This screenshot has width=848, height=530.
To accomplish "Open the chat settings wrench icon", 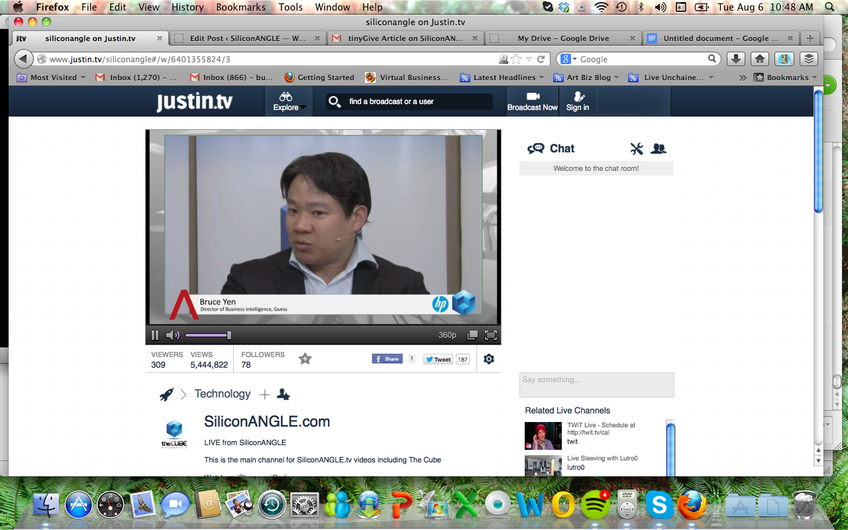I will [x=637, y=148].
